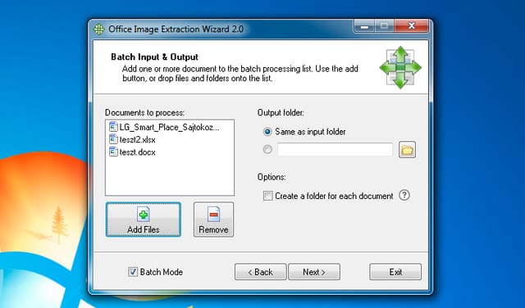Viewport: 525px width, 308px height.
Task: Click into the output folder path field
Action: (x=335, y=149)
